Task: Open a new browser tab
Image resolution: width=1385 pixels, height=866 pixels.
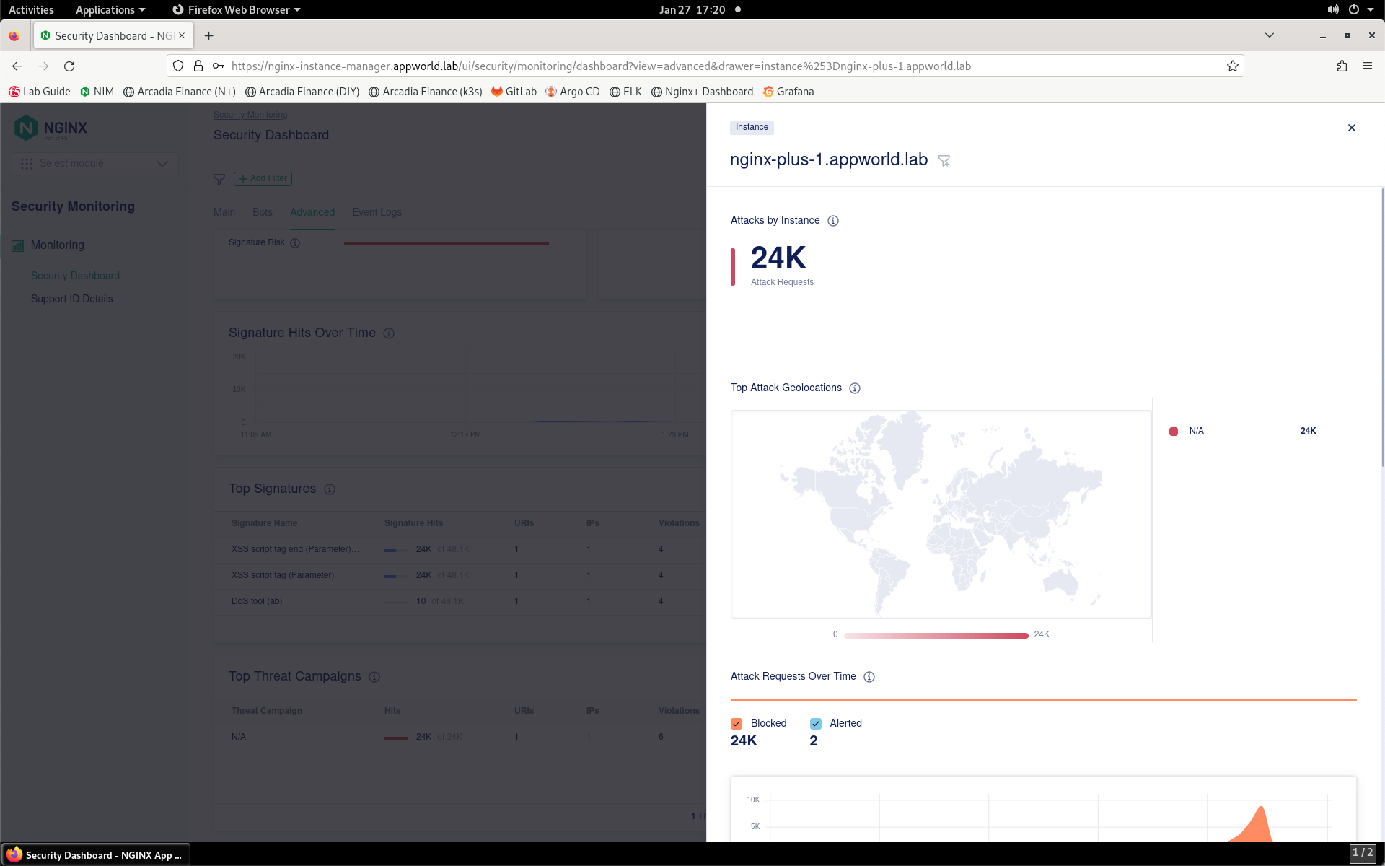Action: pos(209,36)
